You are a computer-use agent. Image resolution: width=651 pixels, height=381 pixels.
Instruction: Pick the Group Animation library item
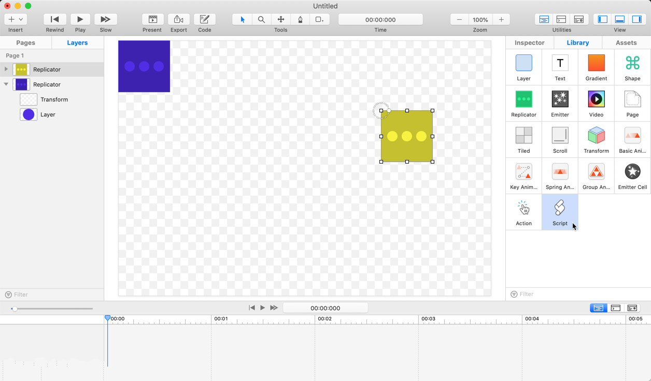click(596, 176)
